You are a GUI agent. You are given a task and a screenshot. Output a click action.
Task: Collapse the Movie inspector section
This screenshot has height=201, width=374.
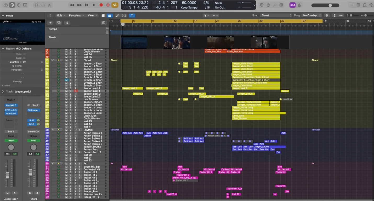(x=3, y=16)
